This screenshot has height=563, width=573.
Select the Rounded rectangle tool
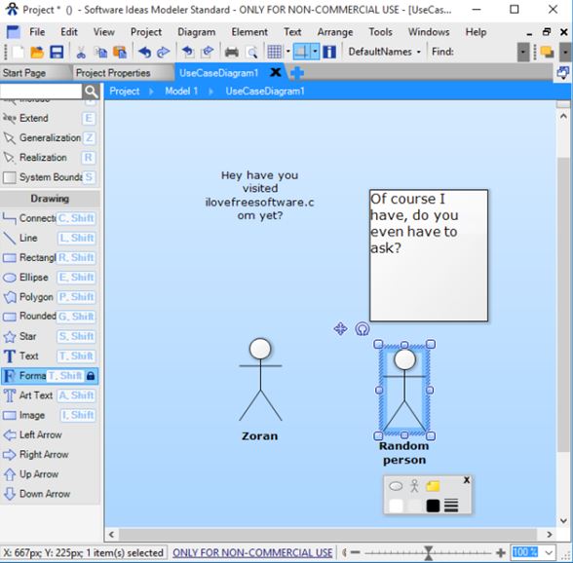(49, 317)
